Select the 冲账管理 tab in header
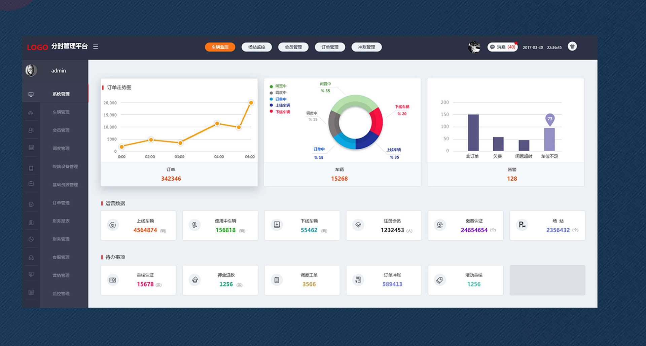Viewport: 646px width, 346px height. 367,47
